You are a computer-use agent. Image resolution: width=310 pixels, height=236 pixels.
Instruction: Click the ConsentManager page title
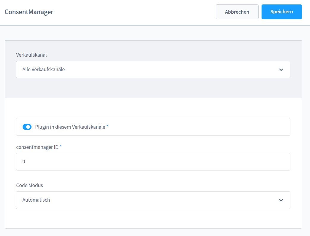(29, 12)
